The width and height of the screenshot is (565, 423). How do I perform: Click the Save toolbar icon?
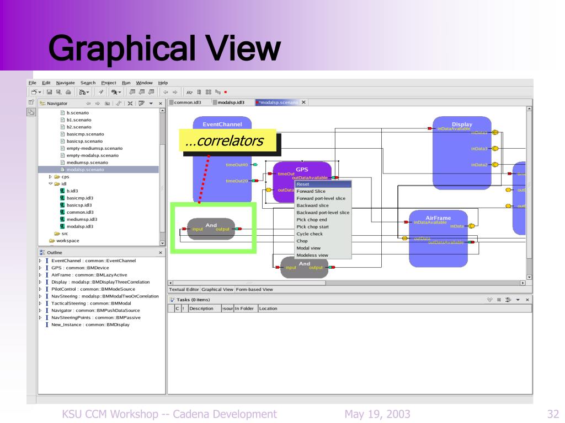click(49, 92)
